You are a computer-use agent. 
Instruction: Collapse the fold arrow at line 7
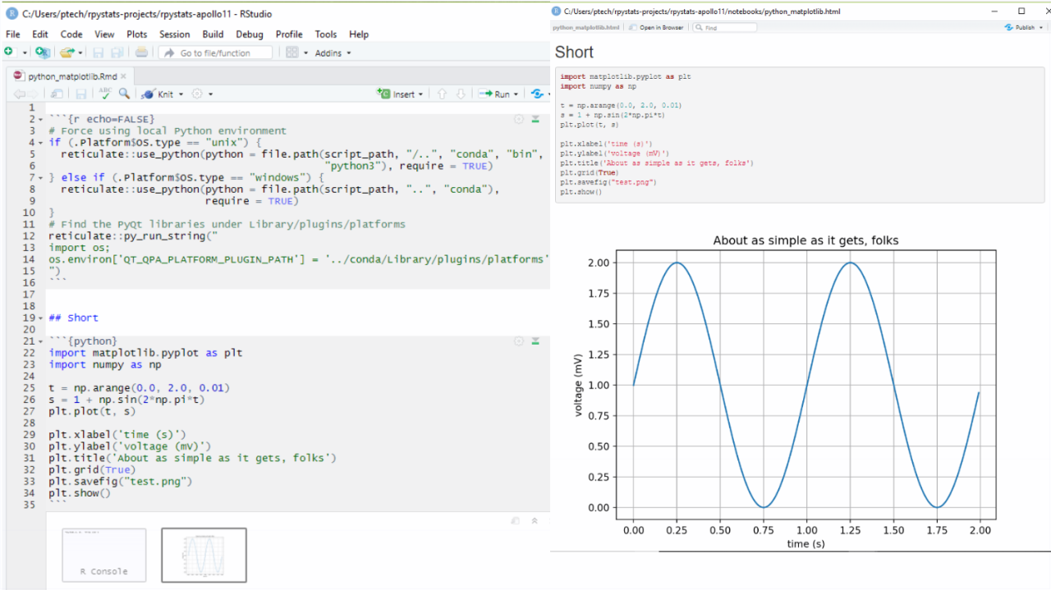(x=42, y=177)
